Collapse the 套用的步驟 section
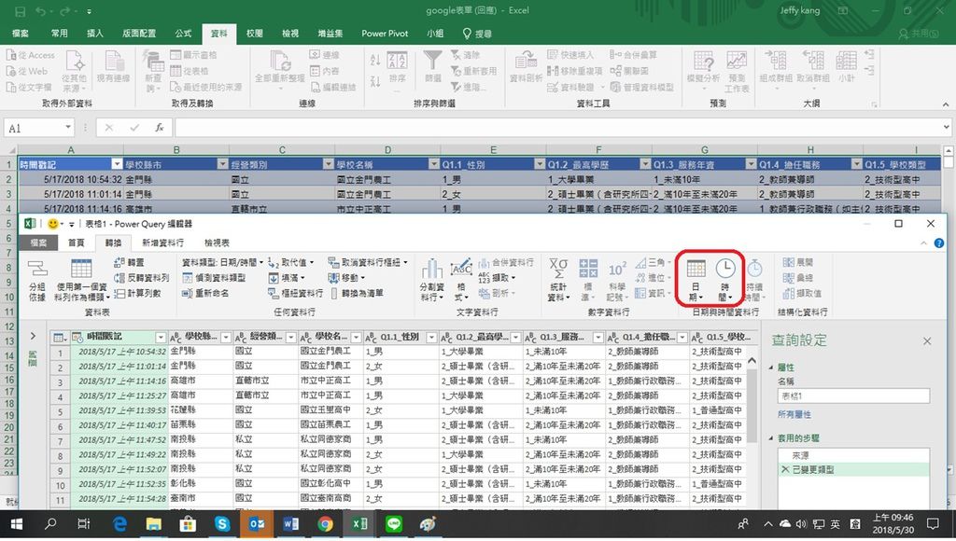Screen dimensions: 956x541 [770, 438]
